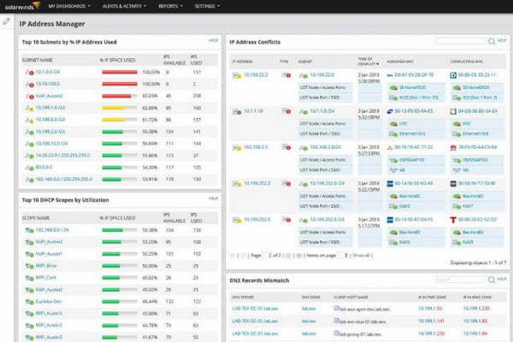Viewport: 513px width, 342px height.
Task: Click the SolarWinds logo
Action: pos(22,6)
